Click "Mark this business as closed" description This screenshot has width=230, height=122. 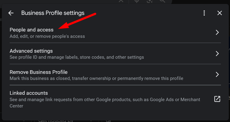[96, 78]
